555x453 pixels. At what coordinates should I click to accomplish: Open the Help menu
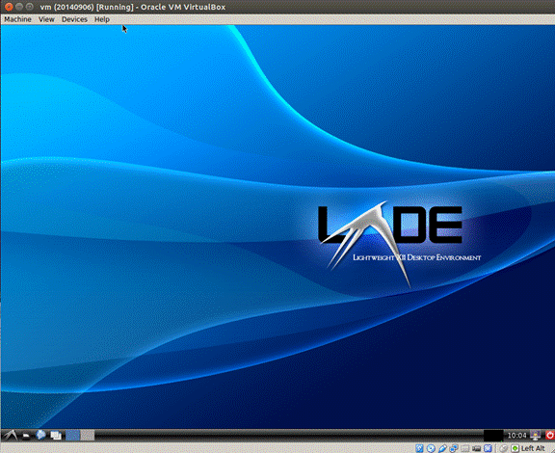[x=102, y=19]
